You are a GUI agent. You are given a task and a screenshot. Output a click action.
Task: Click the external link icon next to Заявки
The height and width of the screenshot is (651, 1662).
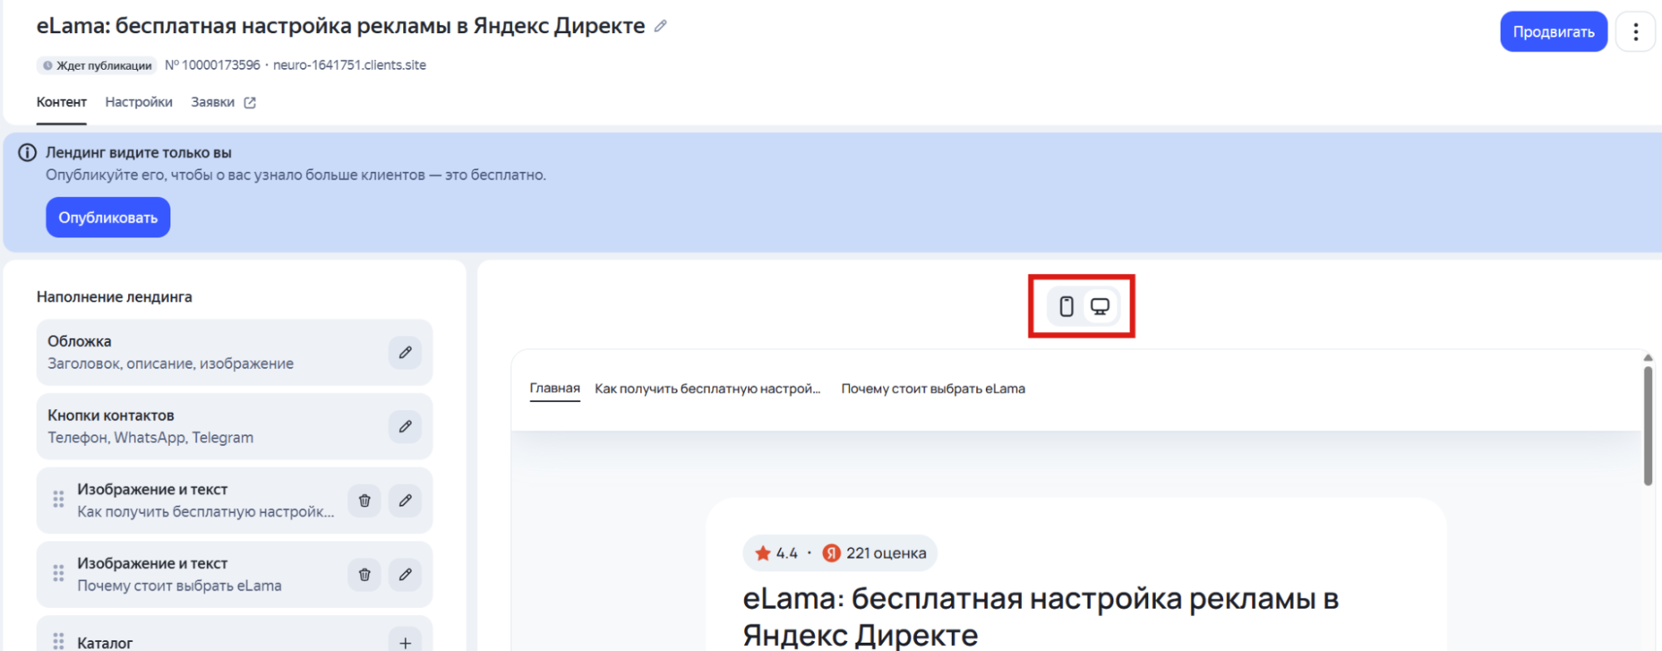(x=249, y=103)
